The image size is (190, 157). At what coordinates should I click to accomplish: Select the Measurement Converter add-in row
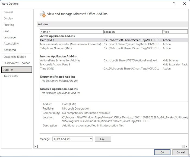coord(71,44)
